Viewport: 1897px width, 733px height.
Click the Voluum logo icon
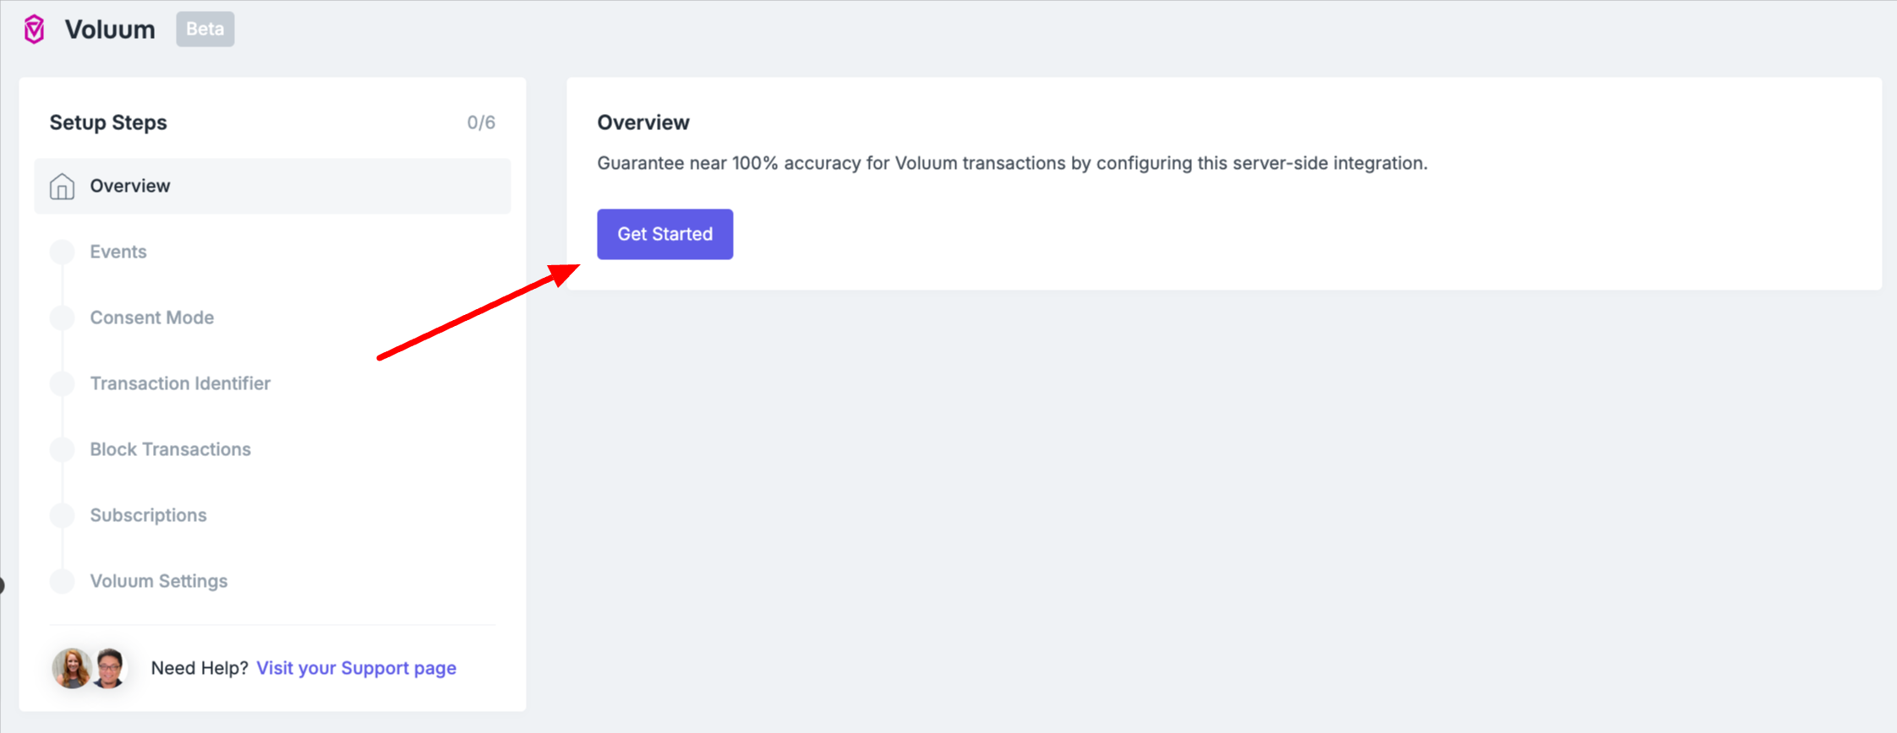pyautogui.click(x=34, y=29)
